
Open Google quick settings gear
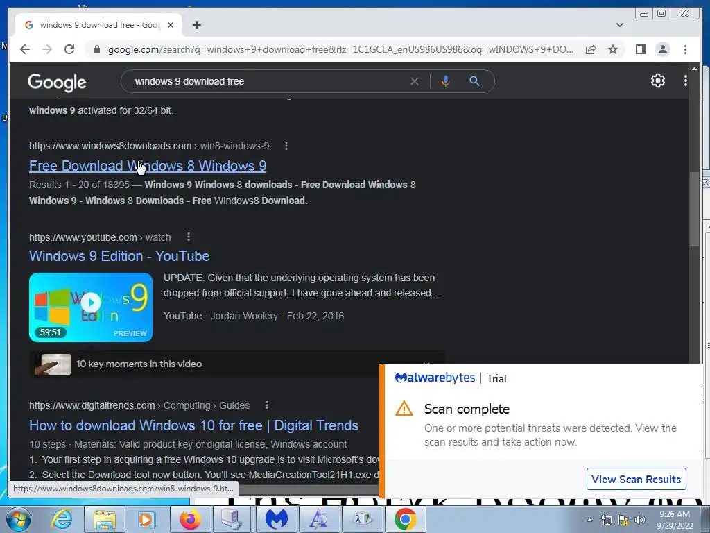(657, 81)
